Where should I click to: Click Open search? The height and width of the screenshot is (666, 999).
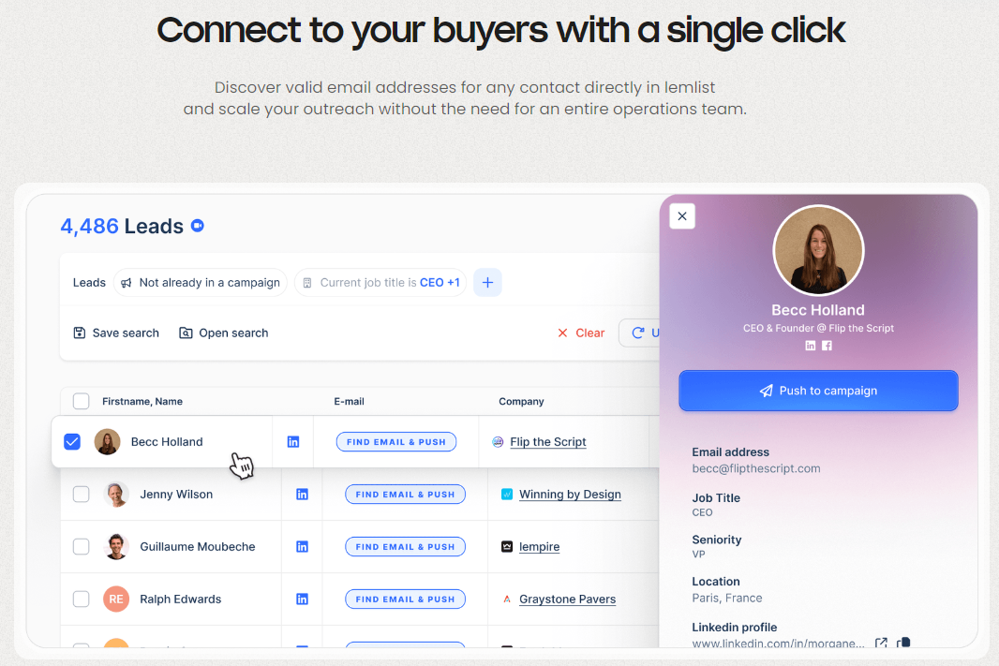click(x=224, y=333)
